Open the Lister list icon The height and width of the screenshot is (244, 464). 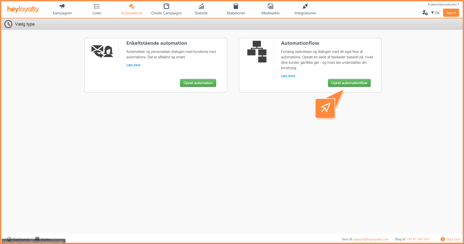pyautogui.click(x=97, y=6)
